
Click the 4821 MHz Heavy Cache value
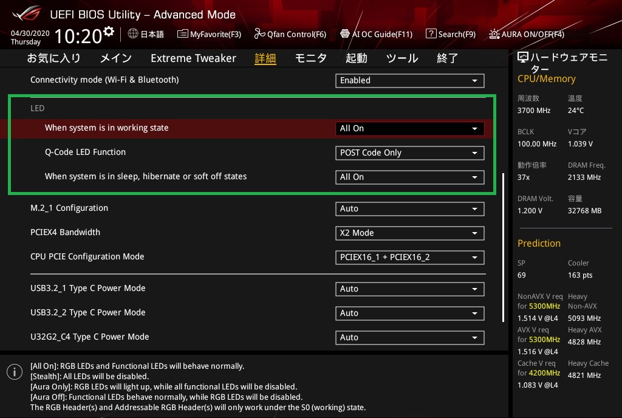[584, 375]
